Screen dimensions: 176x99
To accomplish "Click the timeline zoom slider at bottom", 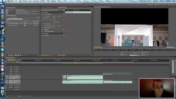I will pyautogui.click(x=13, y=96).
